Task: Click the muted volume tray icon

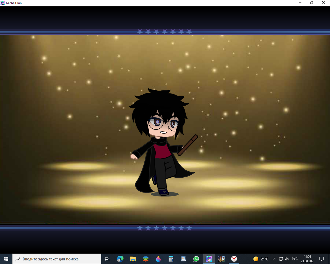Action: [287, 259]
